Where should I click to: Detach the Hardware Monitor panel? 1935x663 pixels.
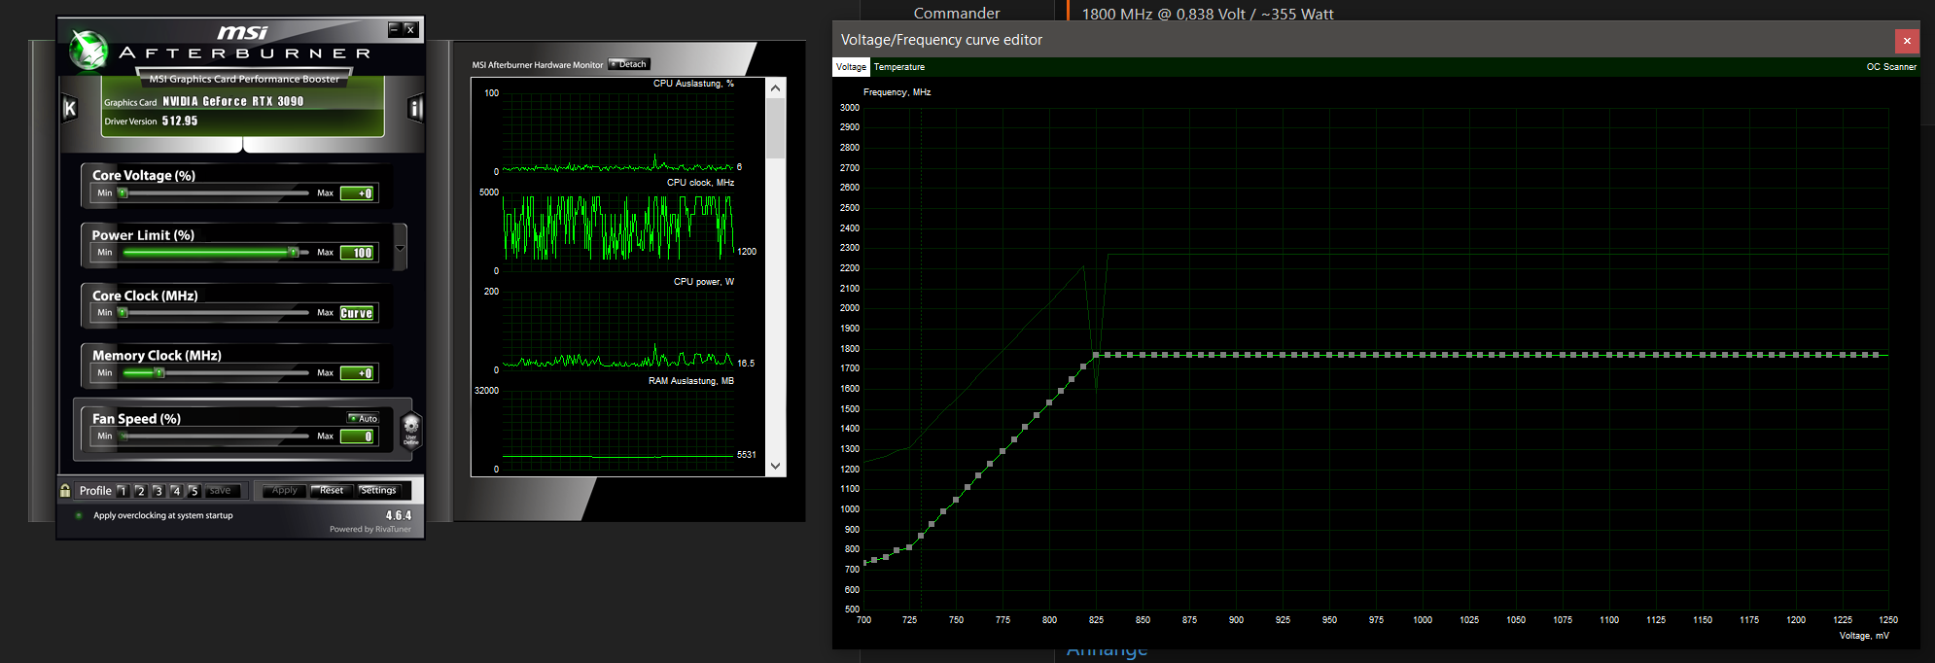click(629, 64)
